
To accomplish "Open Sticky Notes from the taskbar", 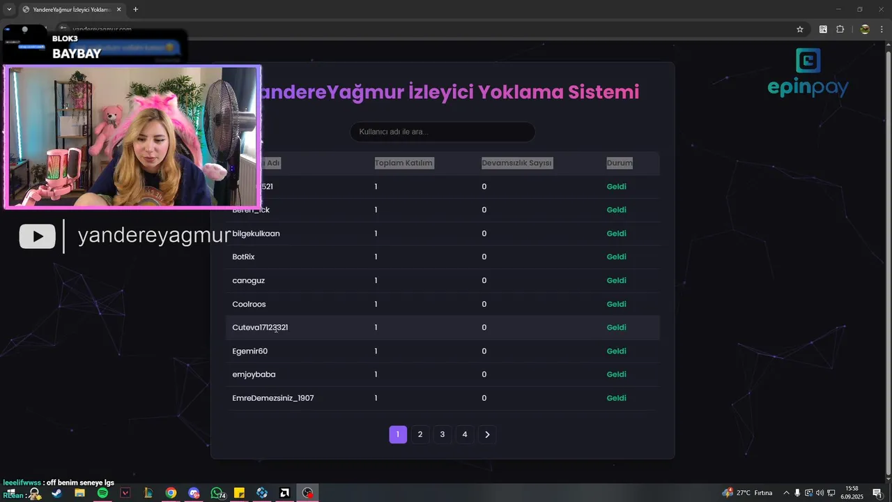I will click(x=239, y=493).
